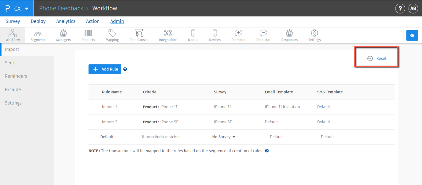422x185 pixels.
Task: Open the CX product switcher dropdown
Action: pyautogui.click(x=17, y=8)
